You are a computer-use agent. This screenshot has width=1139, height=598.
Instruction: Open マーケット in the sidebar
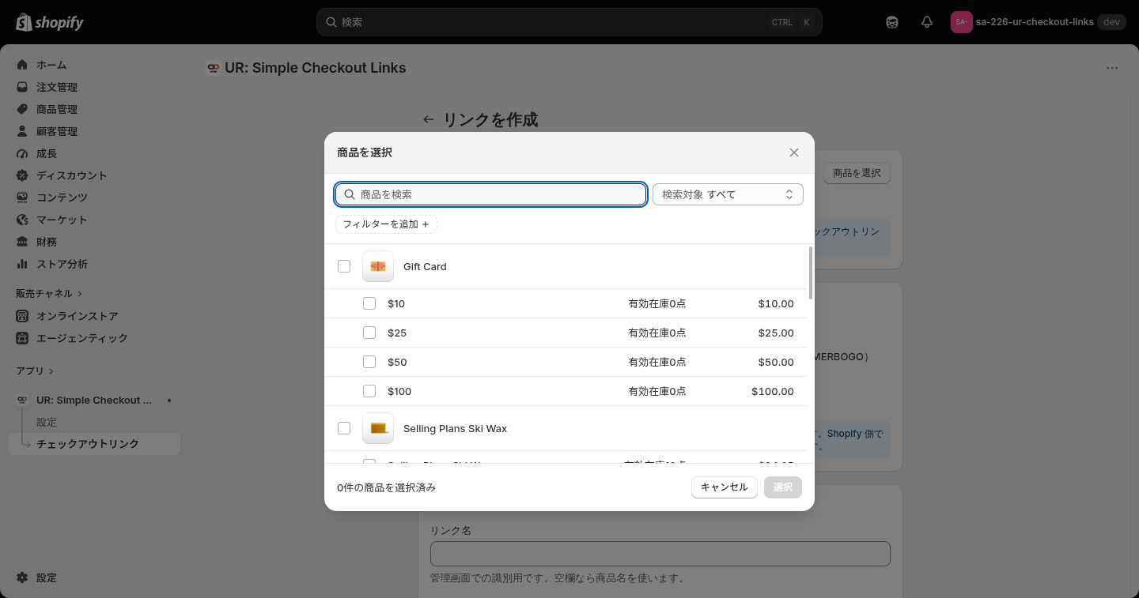pos(94,220)
